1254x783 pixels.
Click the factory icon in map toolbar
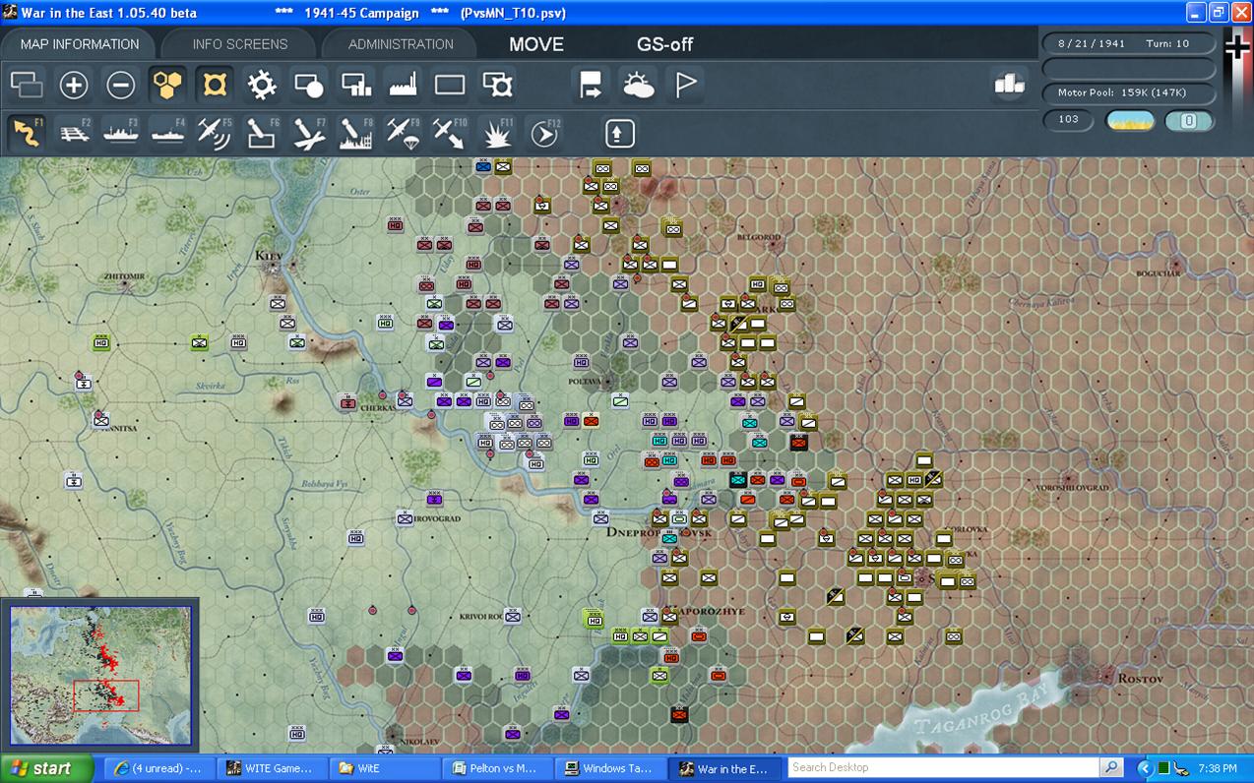coord(404,85)
